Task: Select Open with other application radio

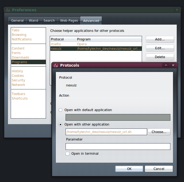Action: click(x=60, y=124)
